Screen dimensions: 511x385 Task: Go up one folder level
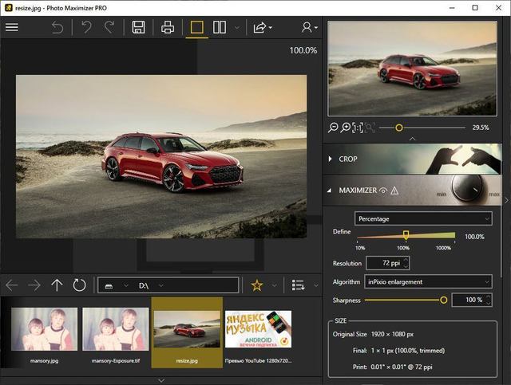pyautogui.click(x=57, y=285)
